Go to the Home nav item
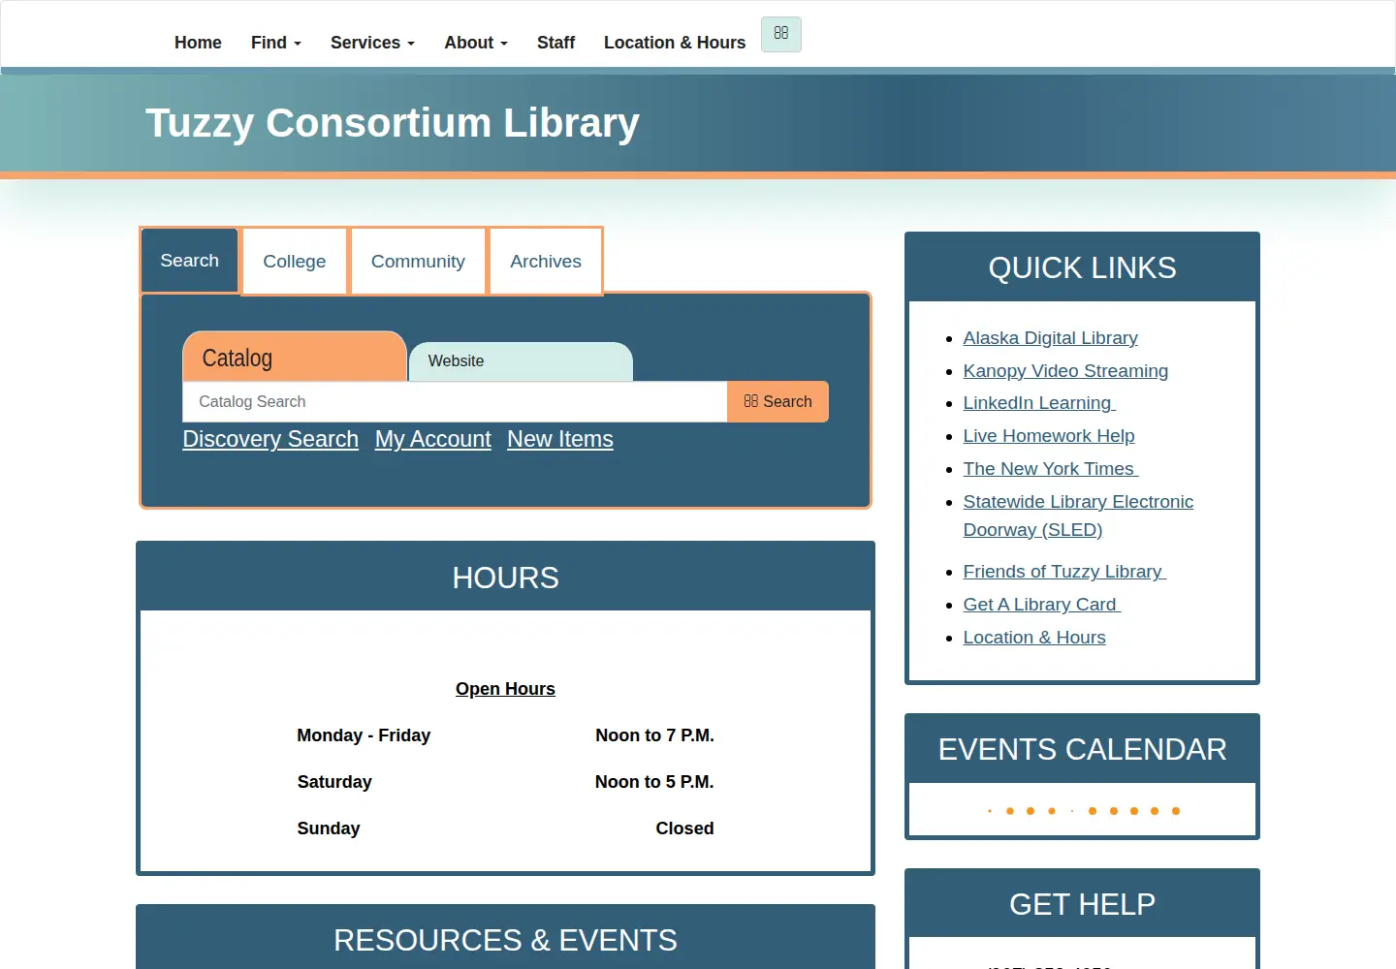The image size is (1396, 969). [x=198, y=43]
